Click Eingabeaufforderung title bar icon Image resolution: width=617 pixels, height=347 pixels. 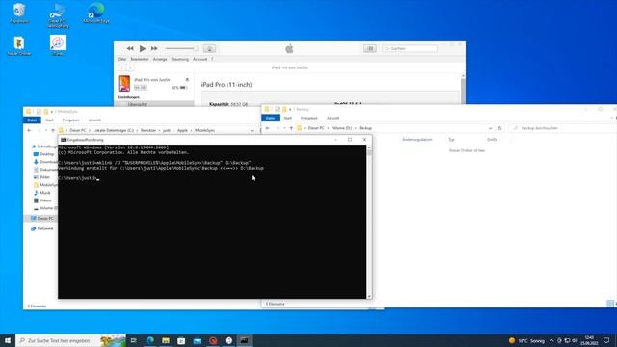[63, 140]
